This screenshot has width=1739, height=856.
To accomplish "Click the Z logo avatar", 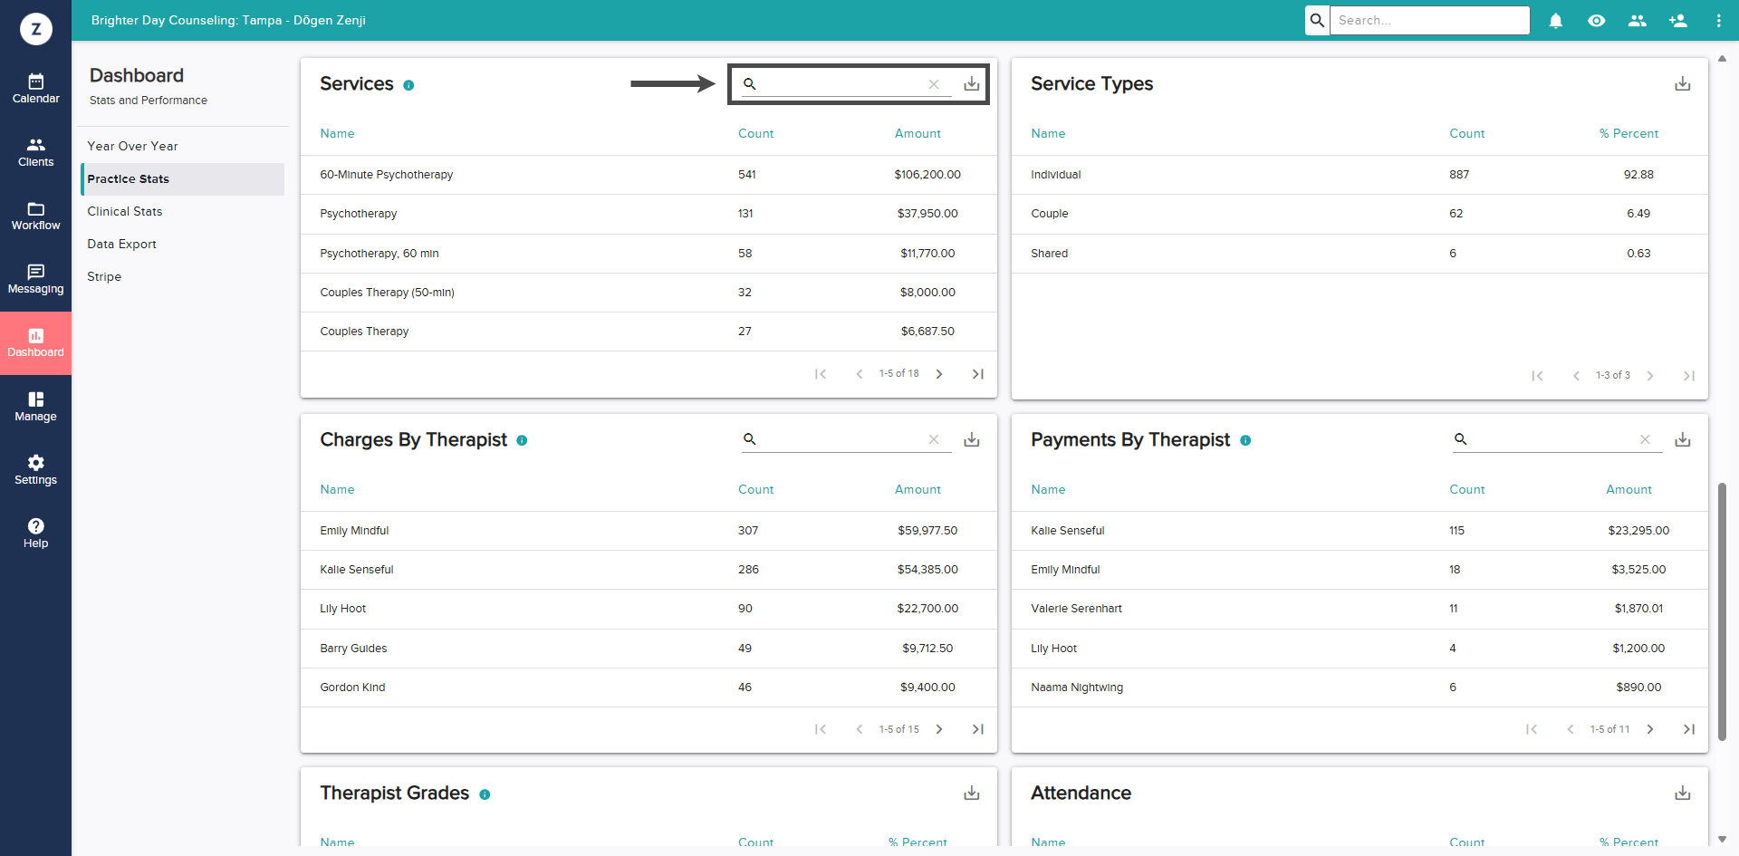I will click(x=36, y=29).
